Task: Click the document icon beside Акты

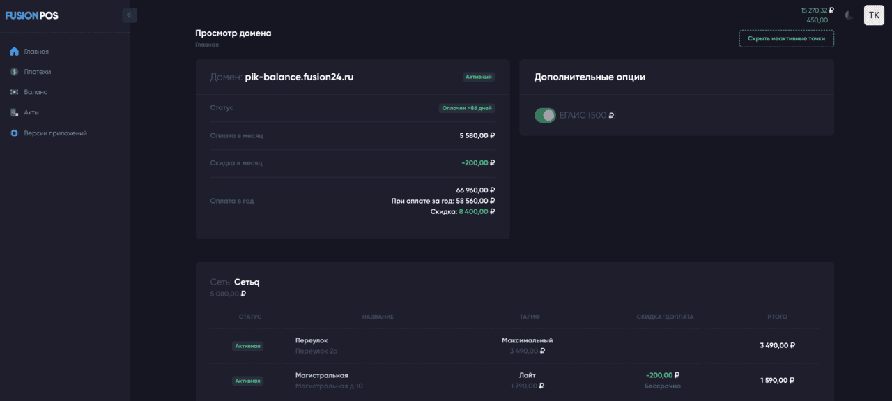Action: [14, 112]
